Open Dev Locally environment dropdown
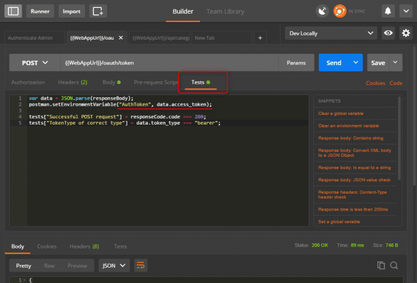 tap(330, 33)
